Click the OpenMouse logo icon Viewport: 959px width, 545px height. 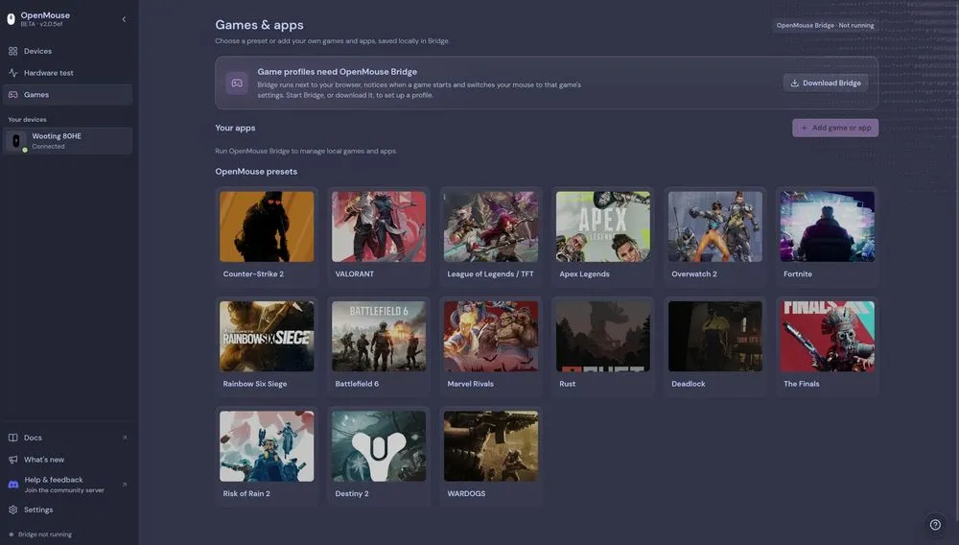(x=11, y=19)
